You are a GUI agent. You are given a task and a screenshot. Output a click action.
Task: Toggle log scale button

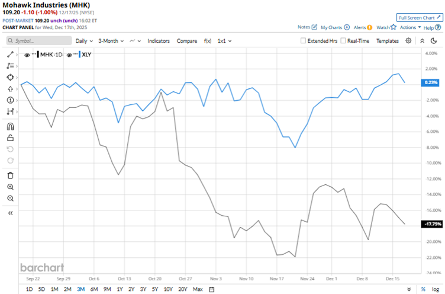[x=436, y=289]
